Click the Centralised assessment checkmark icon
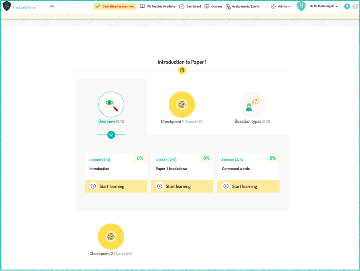The height and width of the screenshot is (271, 360). pos(98,6)
